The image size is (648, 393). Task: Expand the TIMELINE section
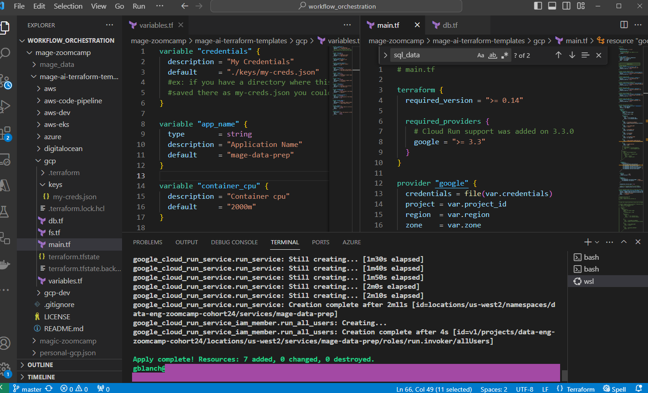pyautogui.click(x=70, y=377)
